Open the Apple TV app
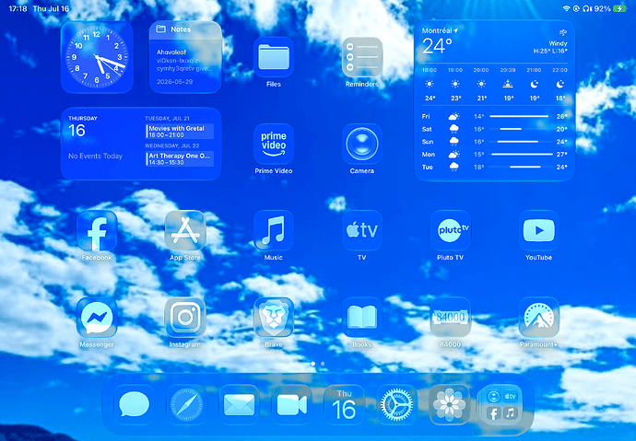The width and height of the screenshot is (636, 441). (362, 230)
